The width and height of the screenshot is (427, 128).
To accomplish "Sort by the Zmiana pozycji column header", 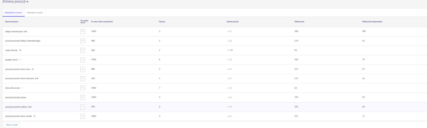I will point(232,22).
